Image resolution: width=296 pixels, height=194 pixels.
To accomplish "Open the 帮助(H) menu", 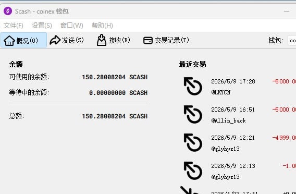I will pyautogui.click(x=102, y=26).
